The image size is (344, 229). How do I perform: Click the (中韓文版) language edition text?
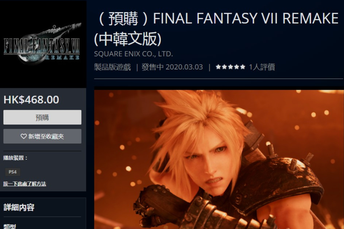pos(128,39)
